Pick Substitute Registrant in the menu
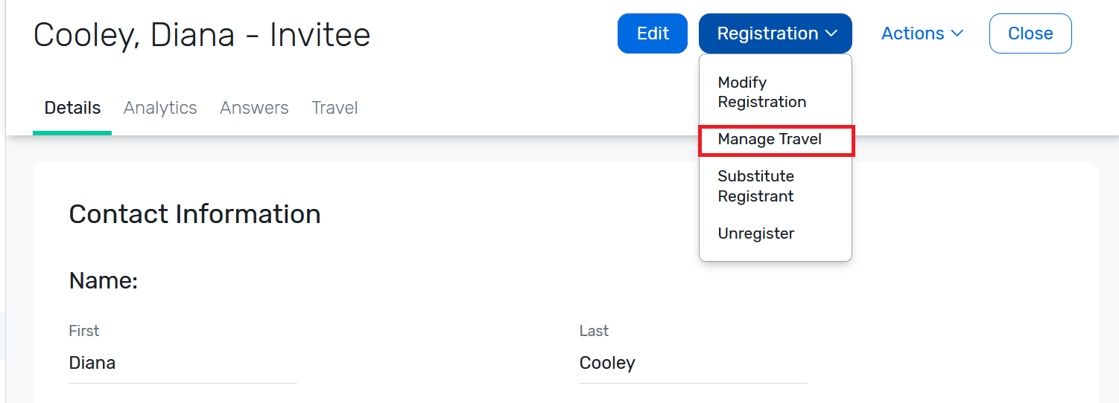Screen dimensions: 1119x403 pyautogui.click(x=755, y=186)
